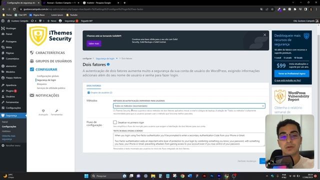Open Mídia in WordPress sidebar
This screenshot has width=320, height=180.
coord(9,47)
